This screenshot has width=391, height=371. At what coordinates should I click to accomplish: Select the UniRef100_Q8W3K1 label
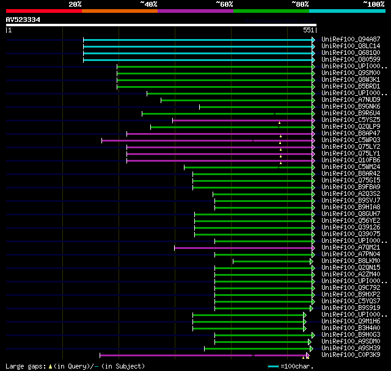coord(351,79)
